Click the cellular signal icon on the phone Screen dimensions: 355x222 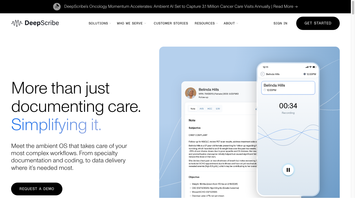(307, 67)
